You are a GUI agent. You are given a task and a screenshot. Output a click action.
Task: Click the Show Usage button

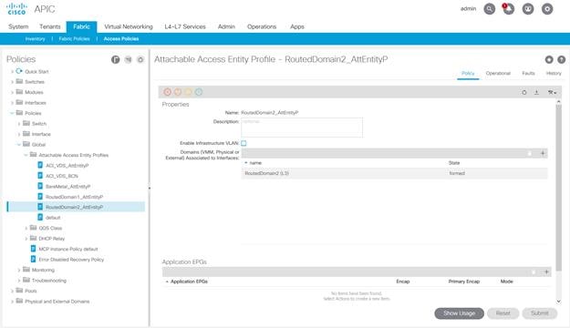pyautogui.click(x=459, y=313)
